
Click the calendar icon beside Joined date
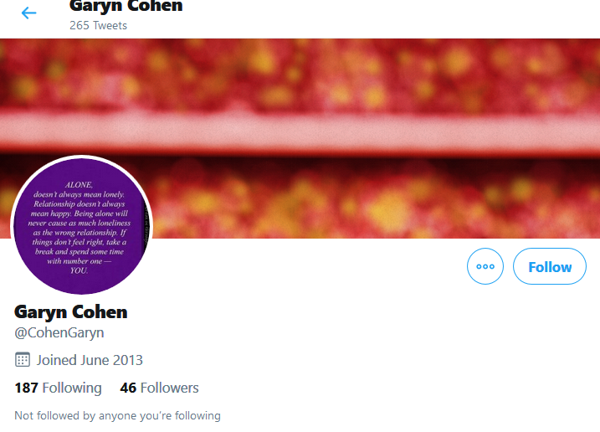(x=23, y=360)
